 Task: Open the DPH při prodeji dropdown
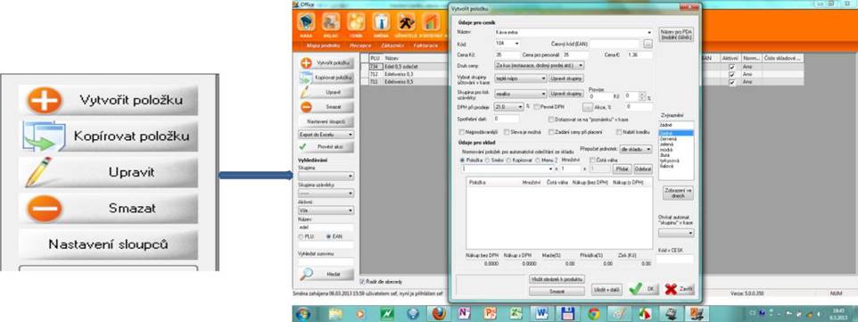(x=509, y=107)
